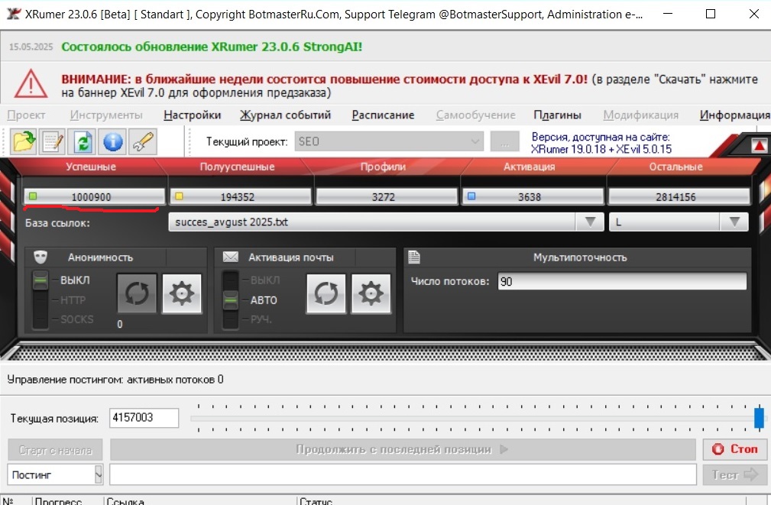
Task: Open project with the folder toolbar icon
Action: [24, 141]
